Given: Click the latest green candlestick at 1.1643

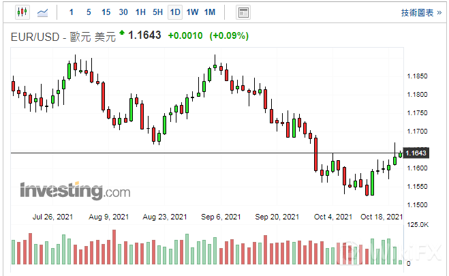Looking at the screenshot, I should (x=401, y=155).
